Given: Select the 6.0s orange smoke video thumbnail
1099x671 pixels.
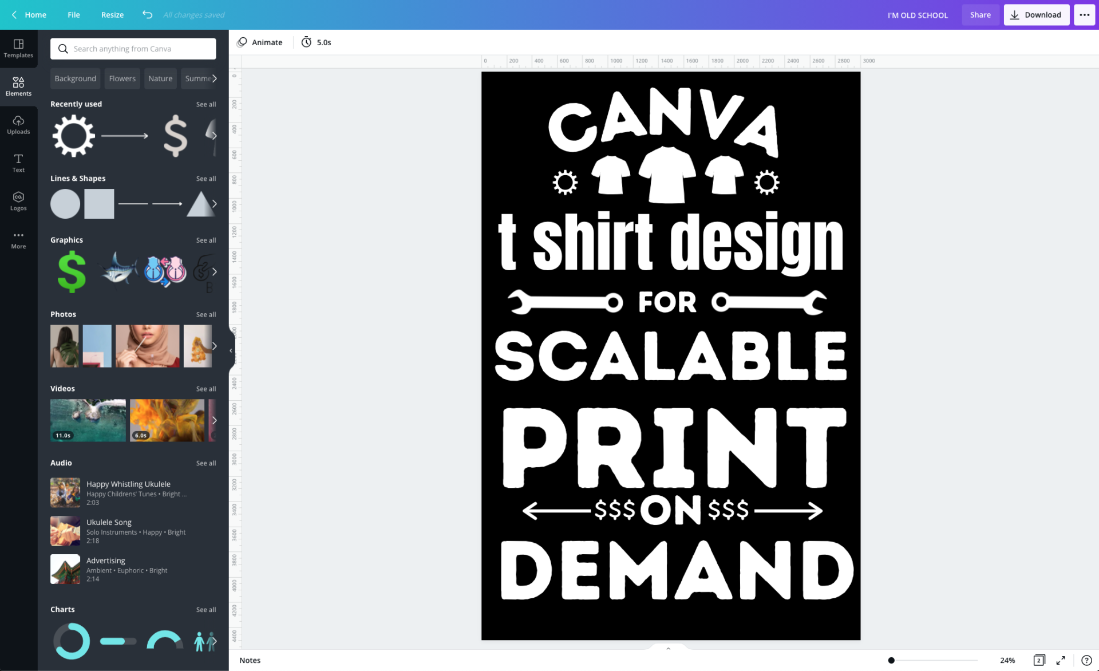Looking at the screenshot, I should pyautogui.click(x=167, y=420).
